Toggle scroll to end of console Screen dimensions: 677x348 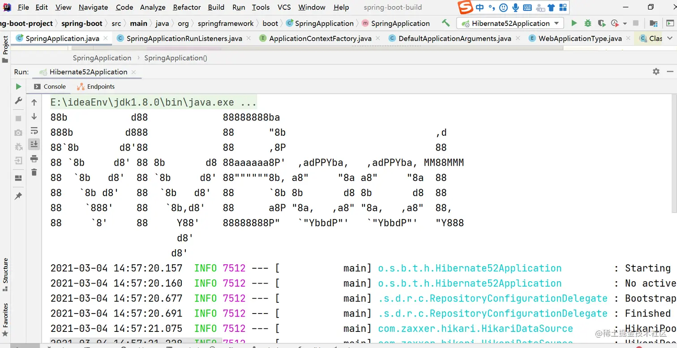(x=34, y=144)
